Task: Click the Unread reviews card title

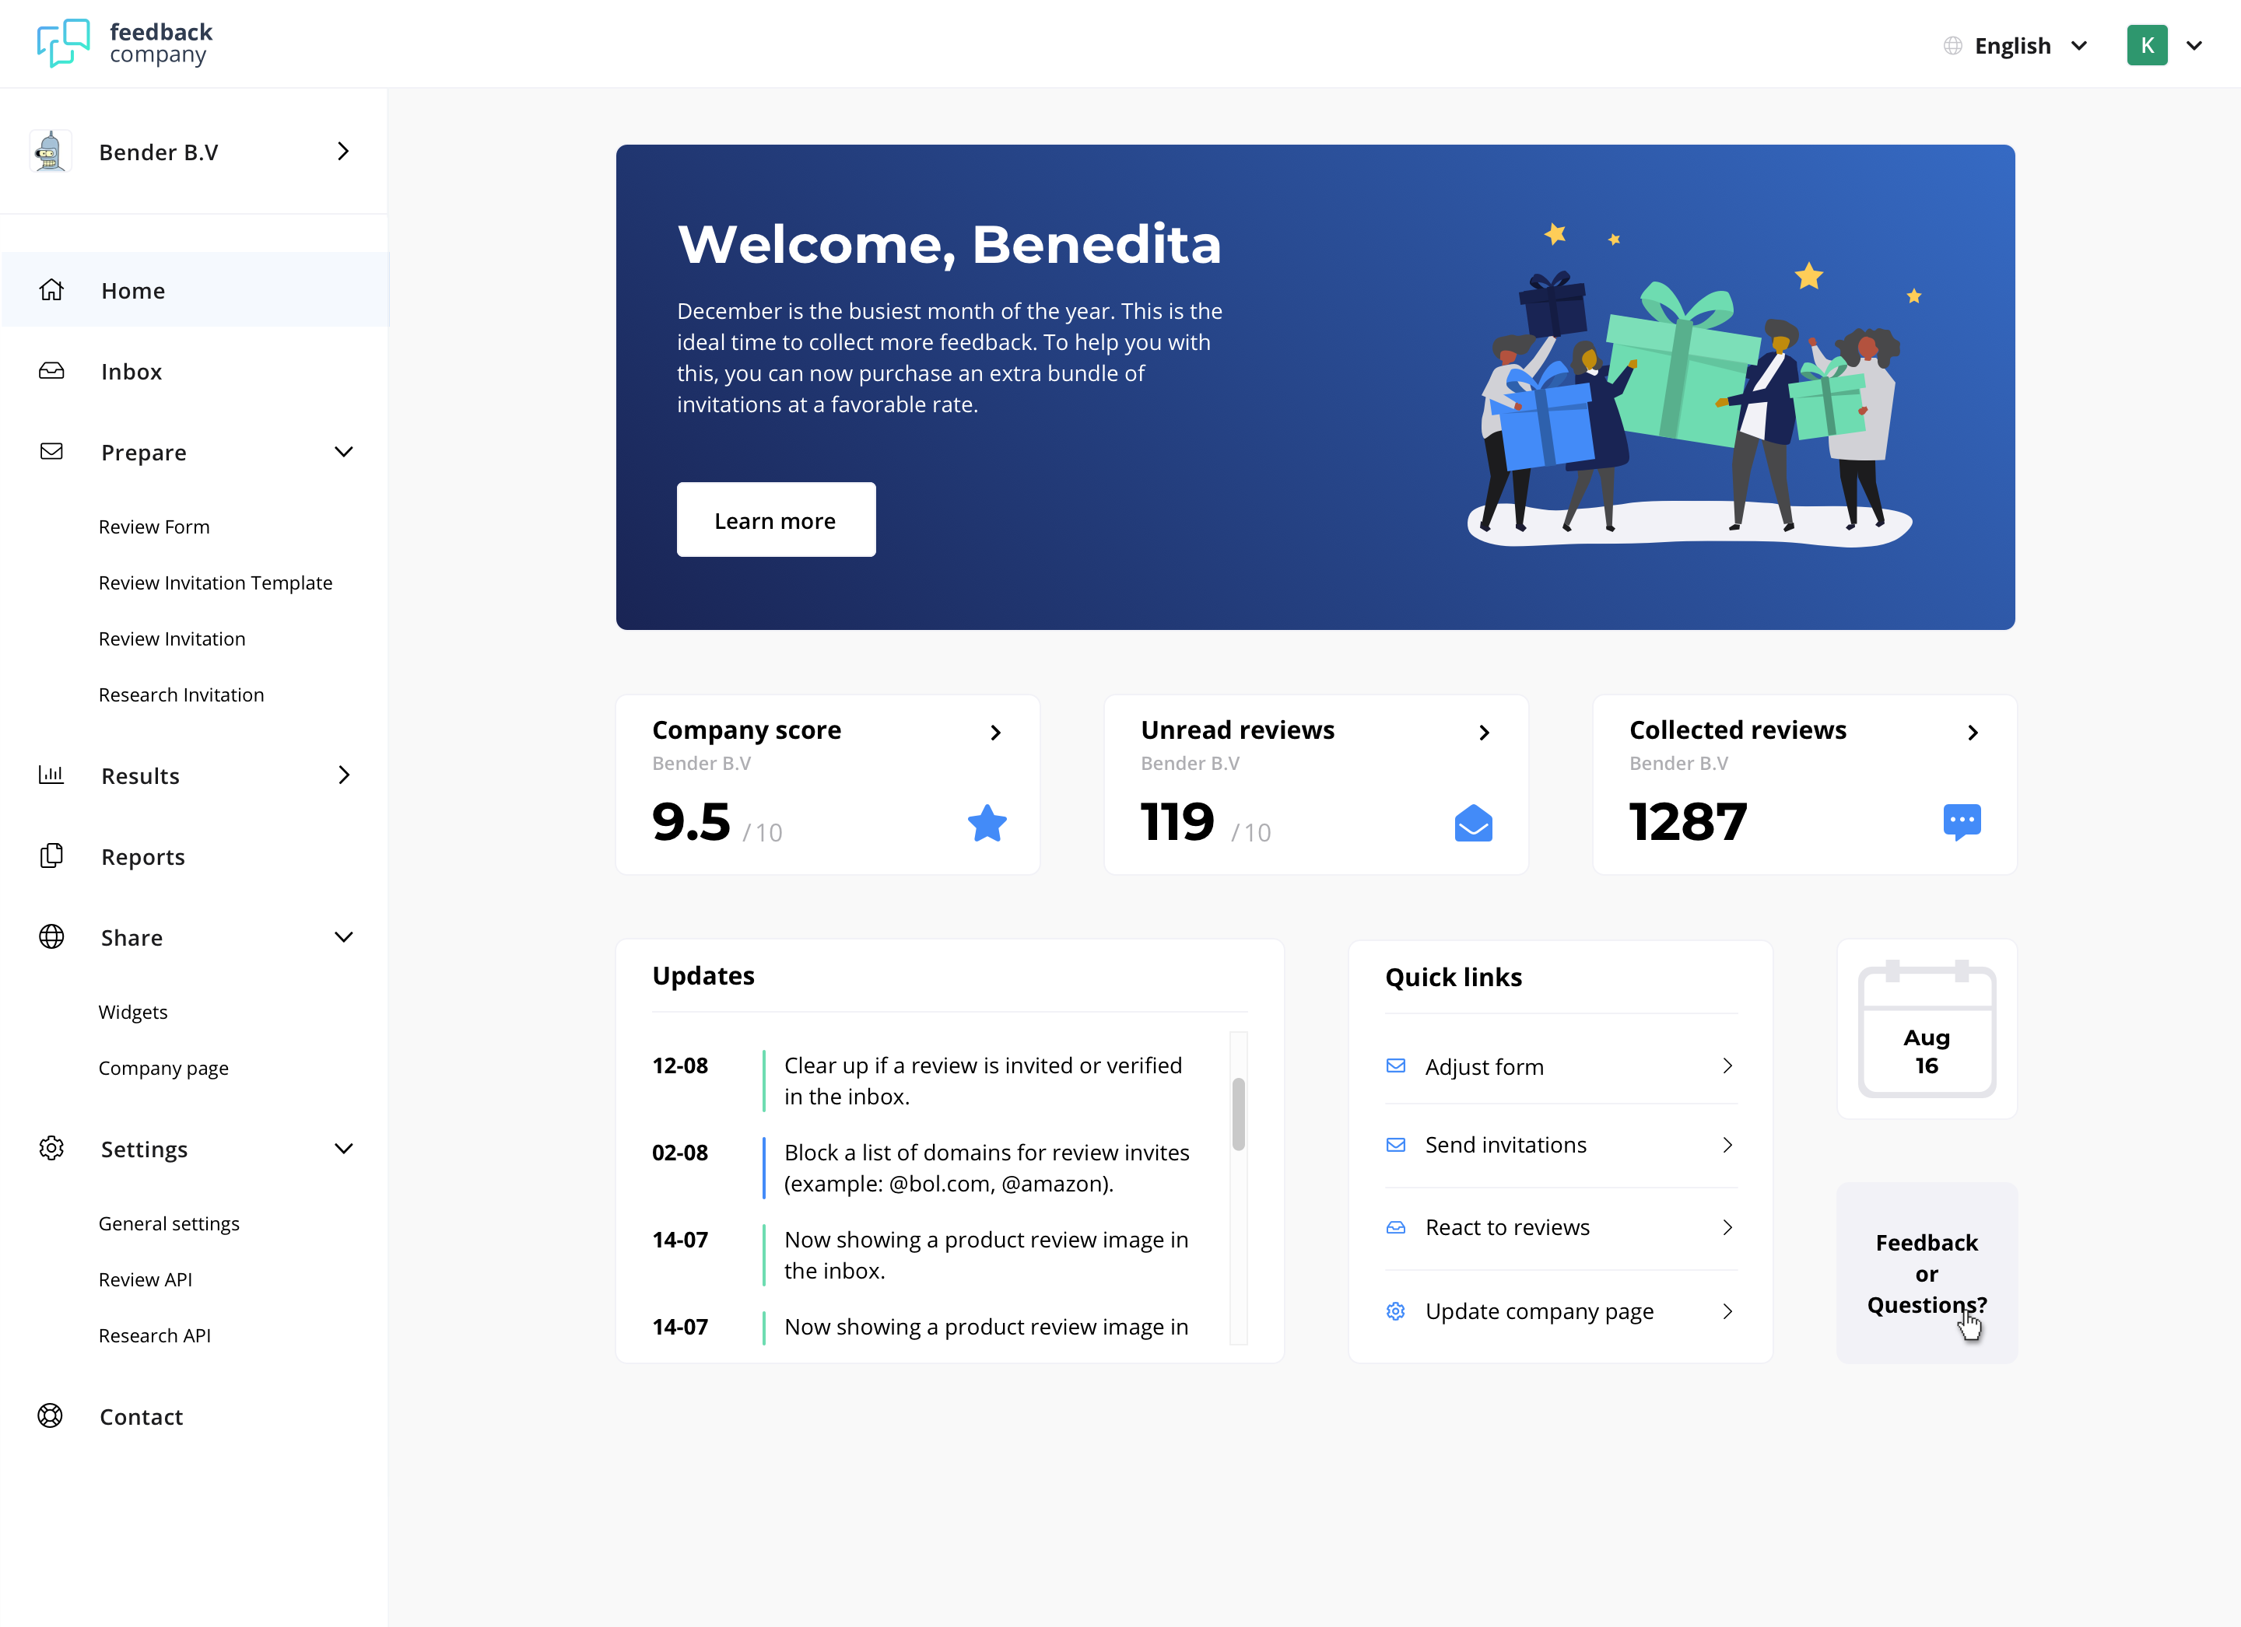Action: (x=1237, y=730)
